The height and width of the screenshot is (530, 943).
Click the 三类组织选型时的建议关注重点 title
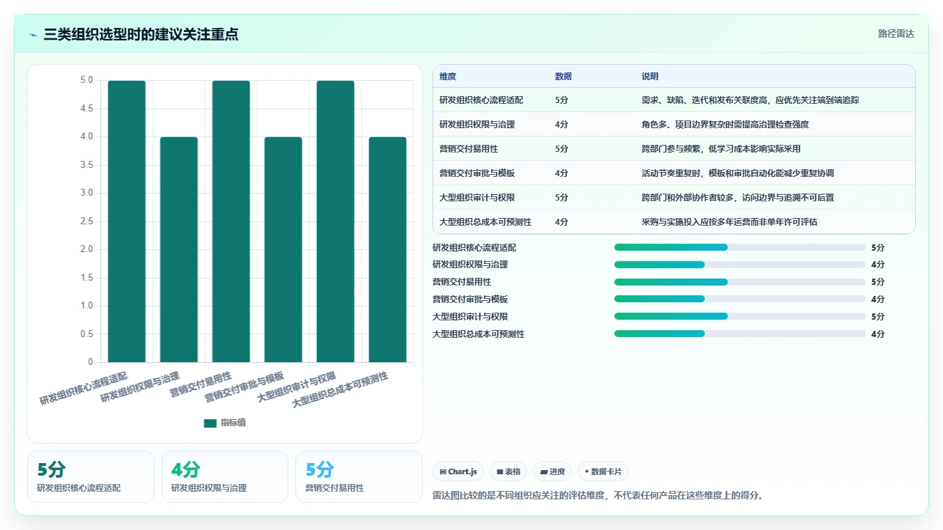click(141, 34)
